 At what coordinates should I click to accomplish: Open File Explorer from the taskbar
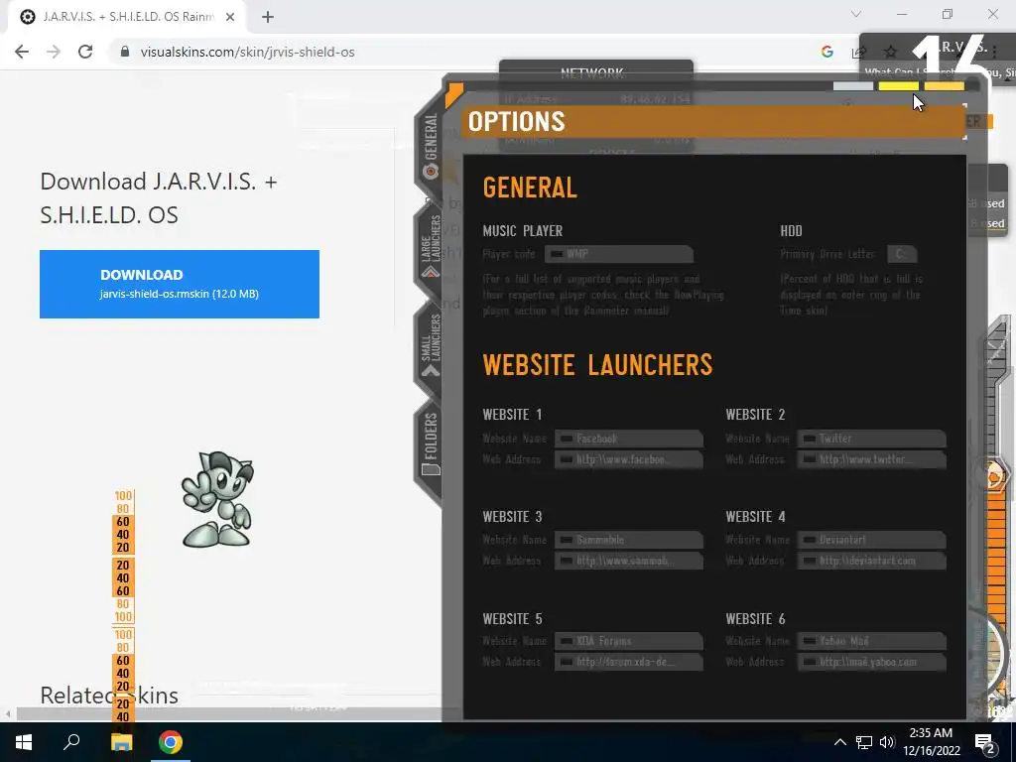tap(121, 742)
